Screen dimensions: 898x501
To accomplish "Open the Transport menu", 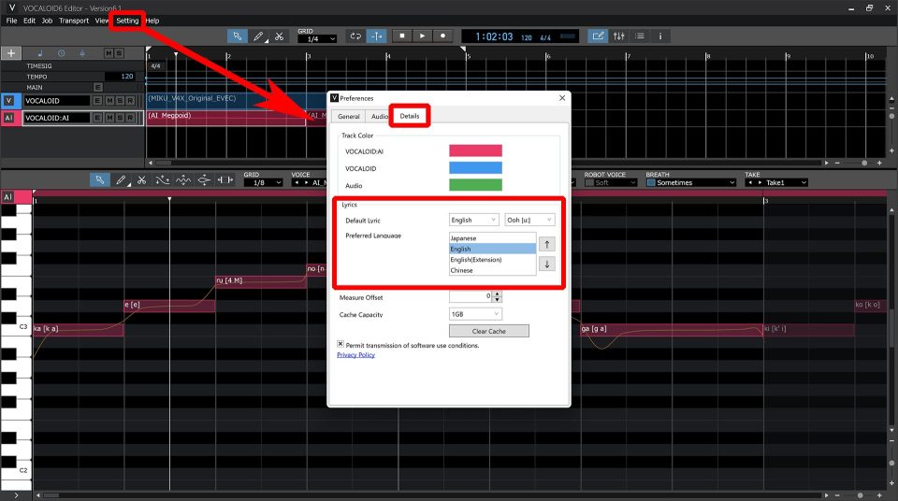I will 74,20.
